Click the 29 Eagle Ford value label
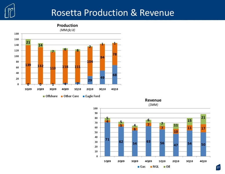225x174 pixels. (90, 80)
